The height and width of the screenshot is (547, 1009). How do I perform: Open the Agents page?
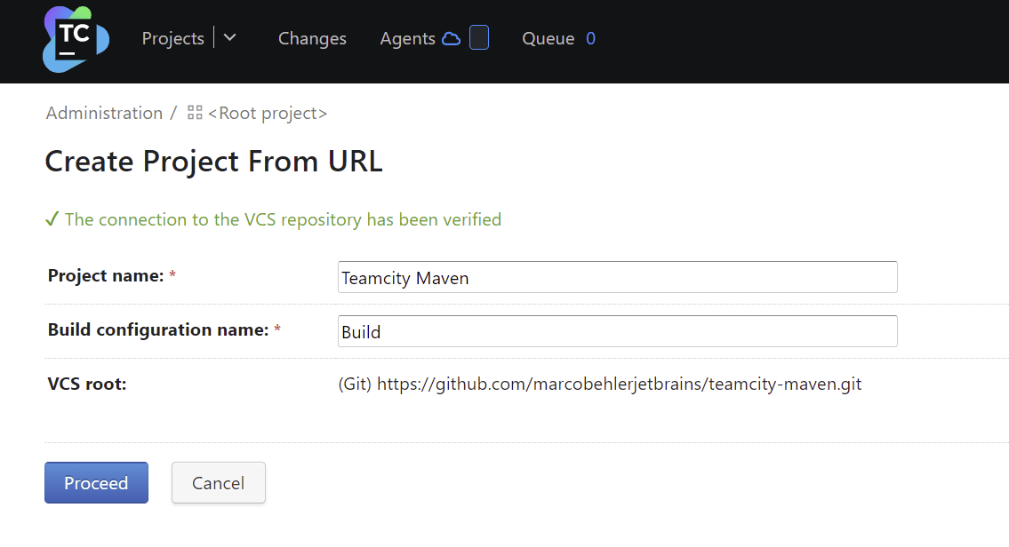point(407,38)
